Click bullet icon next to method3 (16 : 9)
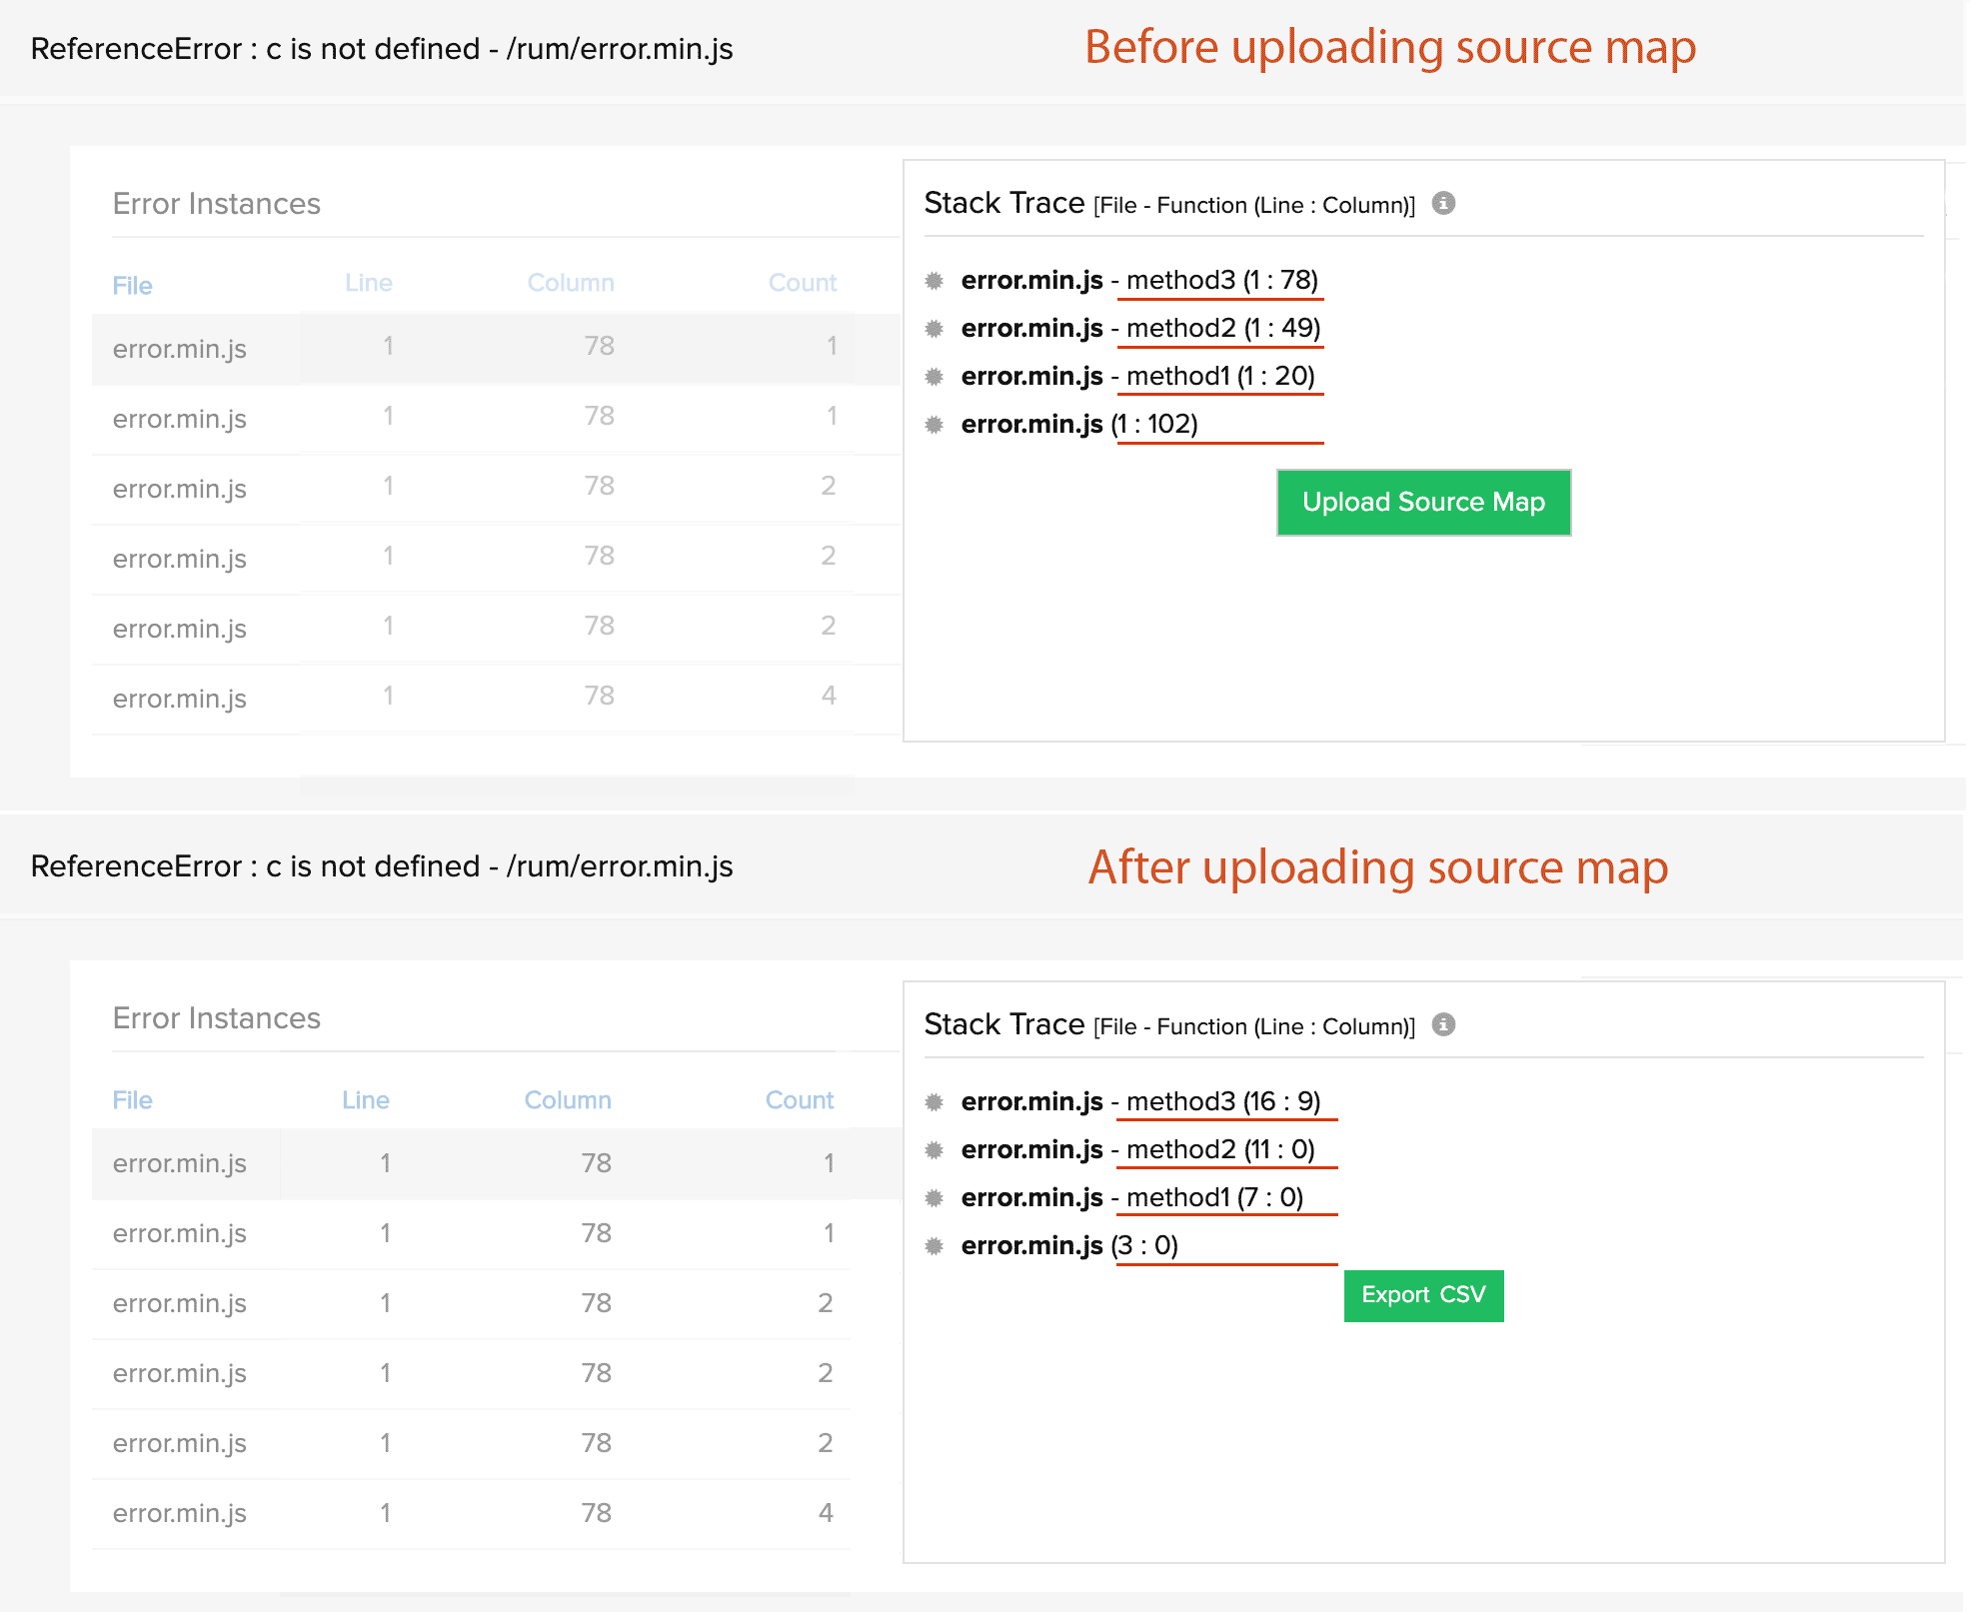 (x=935, y=1102)
